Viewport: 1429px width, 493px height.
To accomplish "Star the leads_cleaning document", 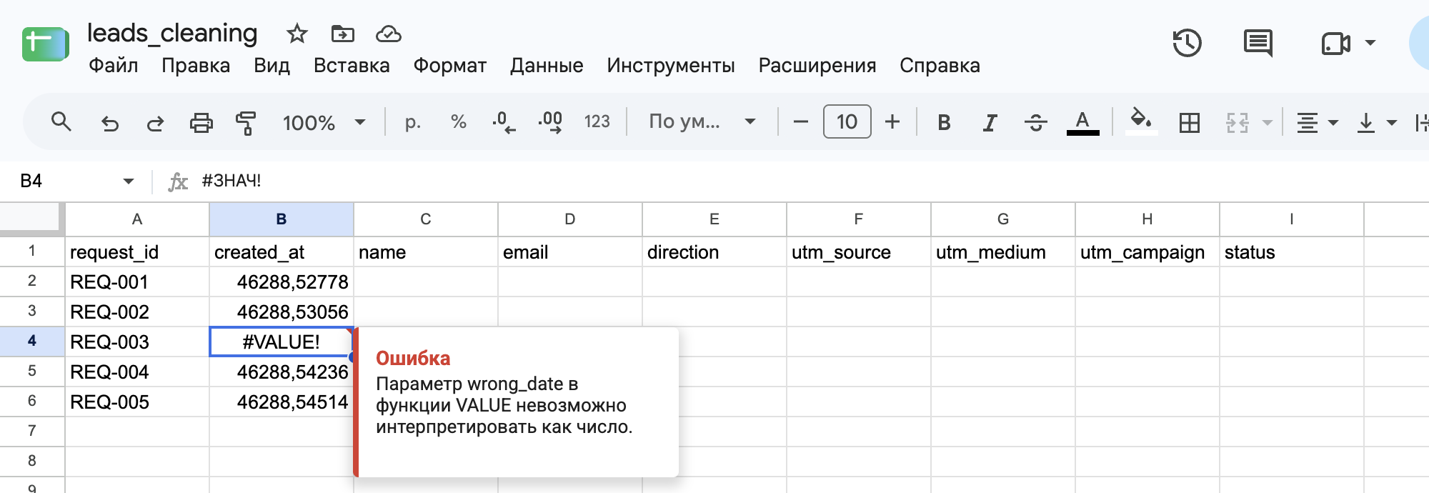I will (297, 34).
